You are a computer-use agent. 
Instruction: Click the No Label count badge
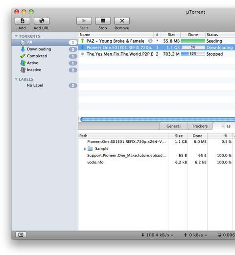(73, 86)
